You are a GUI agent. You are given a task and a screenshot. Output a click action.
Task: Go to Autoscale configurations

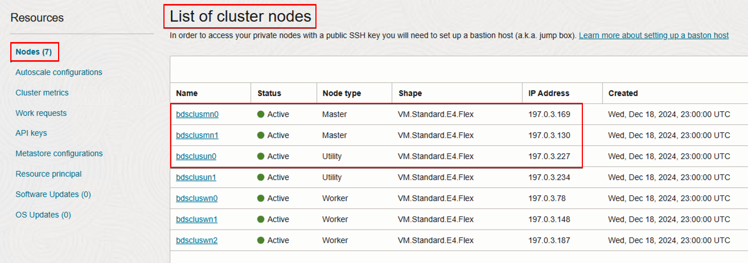point(59,72)
